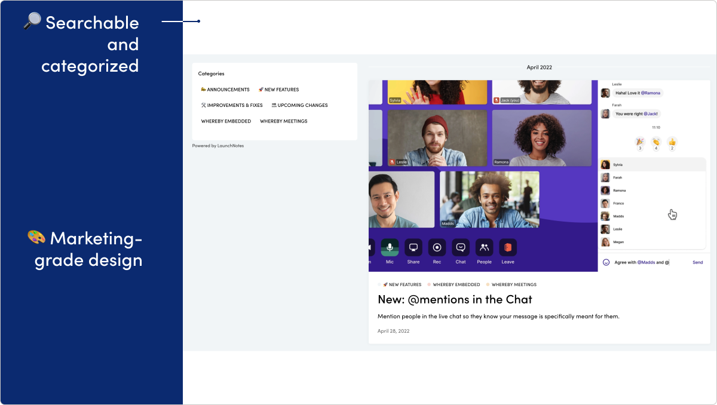Image resolution: width=717 pixels, height=405 pixels.
Task: Select the Share screen icon
Action: click(x=413, y=247)
